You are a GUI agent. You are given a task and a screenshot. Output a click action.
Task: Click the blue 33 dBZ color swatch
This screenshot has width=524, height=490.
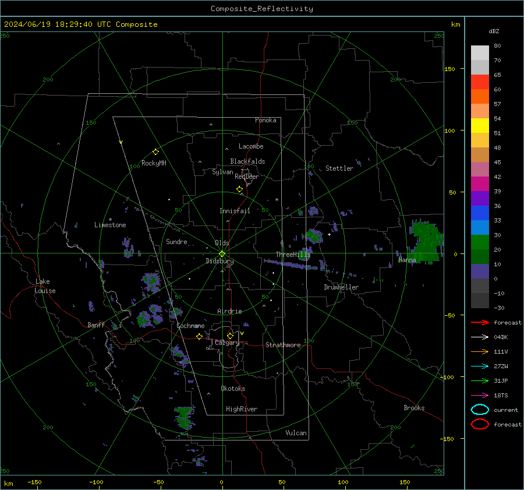[480, 213]
